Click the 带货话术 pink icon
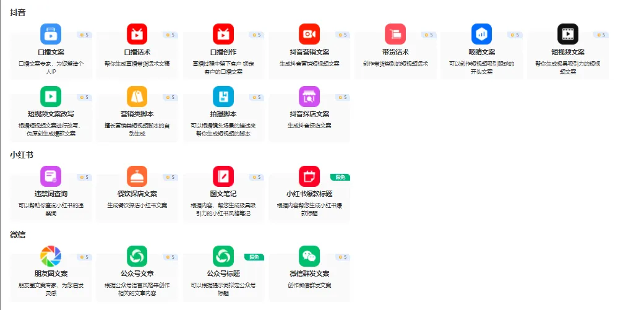 coord(395,34)
